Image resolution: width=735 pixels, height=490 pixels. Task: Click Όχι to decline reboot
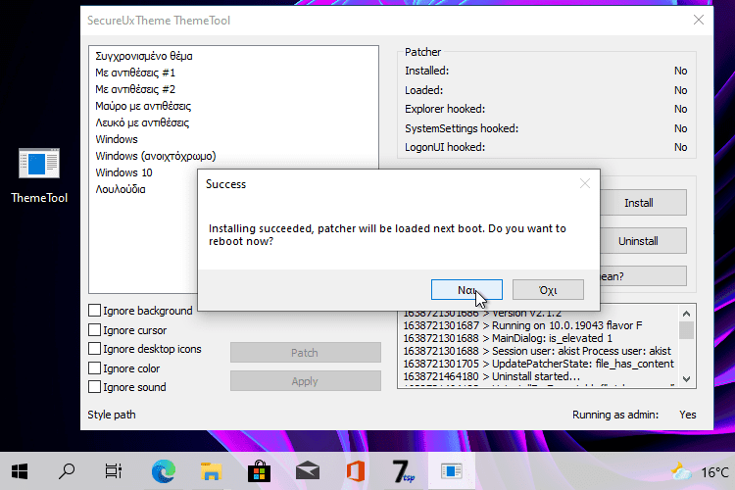(548, 290)
